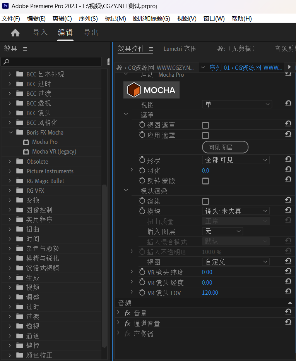
Task: Select the Mocha VR (legacy) effect
Action: 54,152
